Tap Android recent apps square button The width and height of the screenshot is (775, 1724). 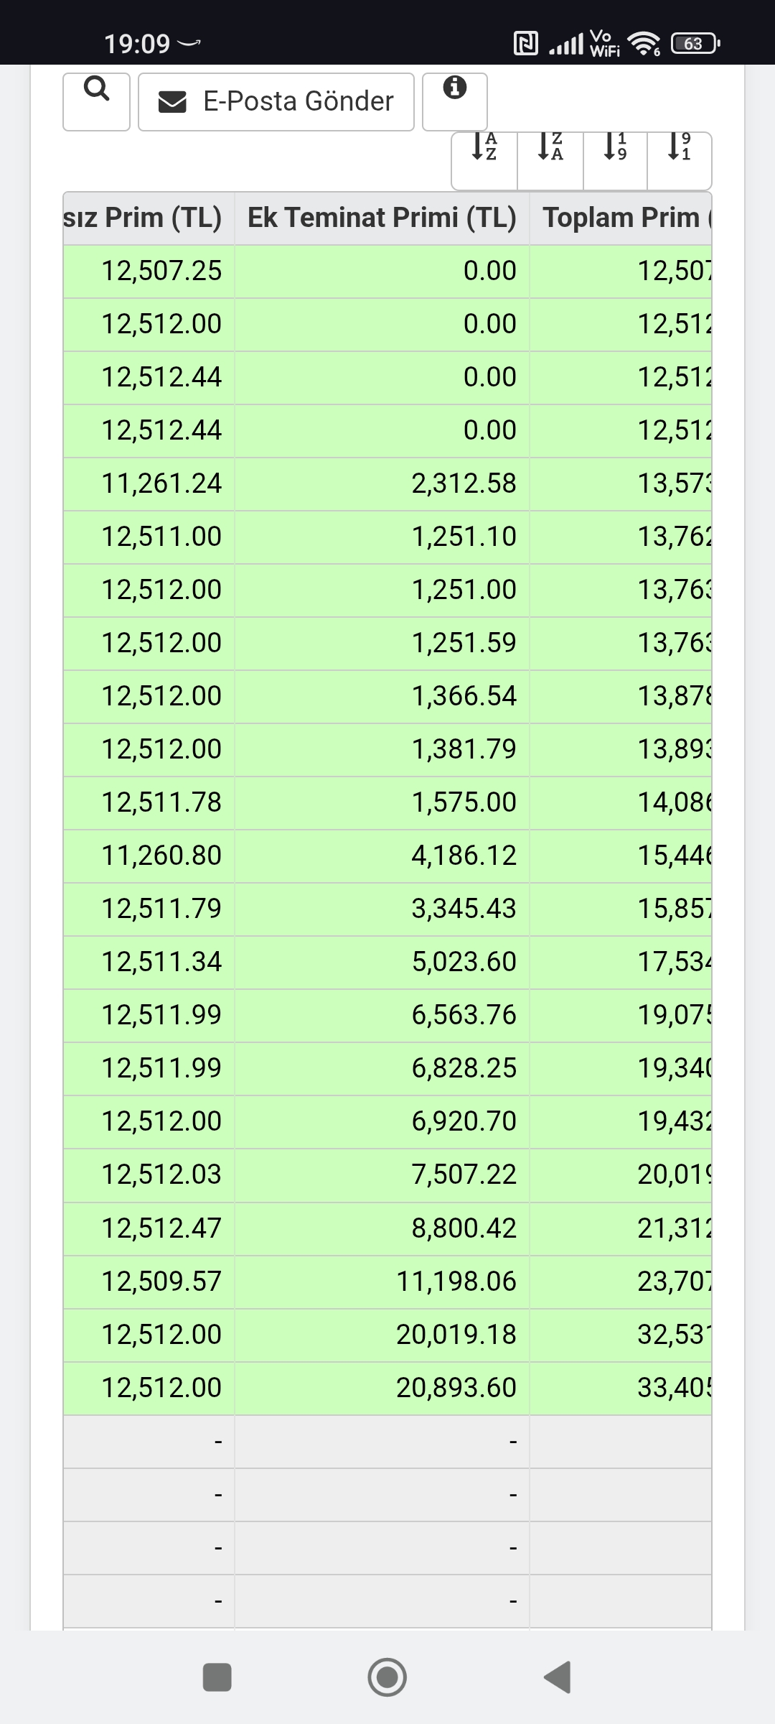217,1677
